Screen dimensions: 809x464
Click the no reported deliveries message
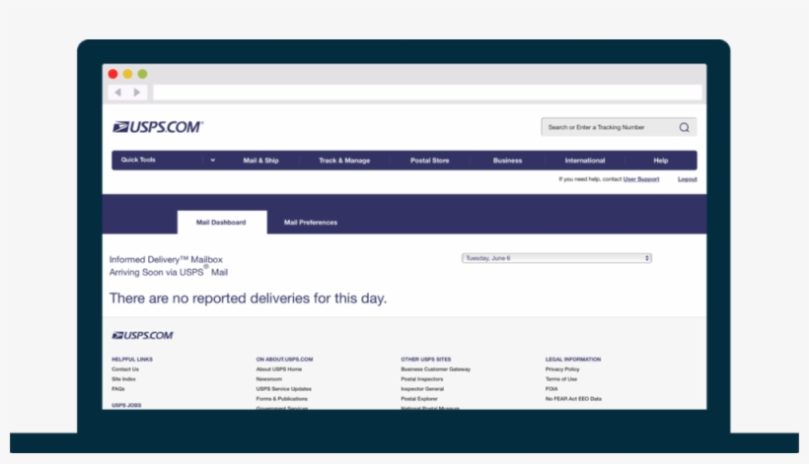click(249, 298)
